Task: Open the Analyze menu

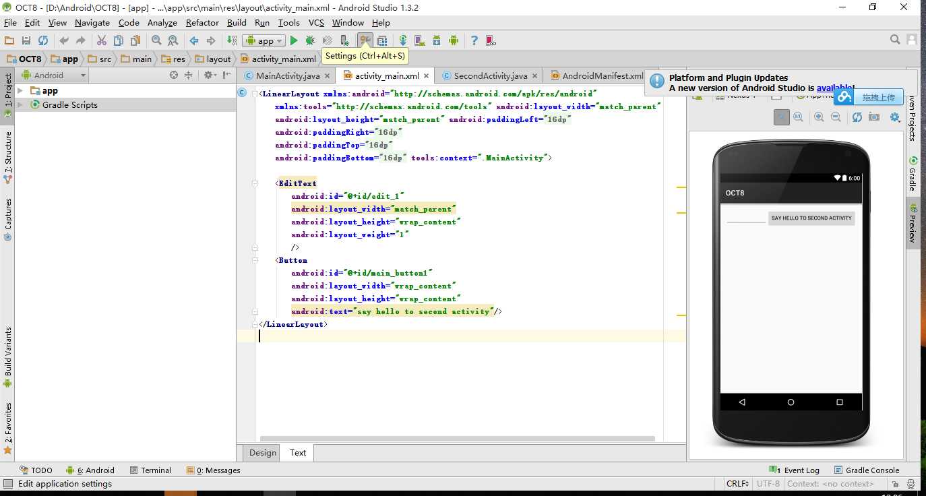Action: click(162, 23)
